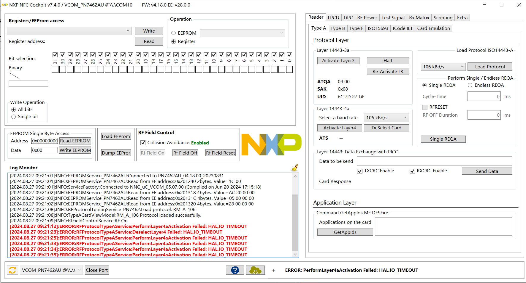Choose Single bit write operation
Image resolution: width=526 pixels, height=283 pixels.
(13, 117)
